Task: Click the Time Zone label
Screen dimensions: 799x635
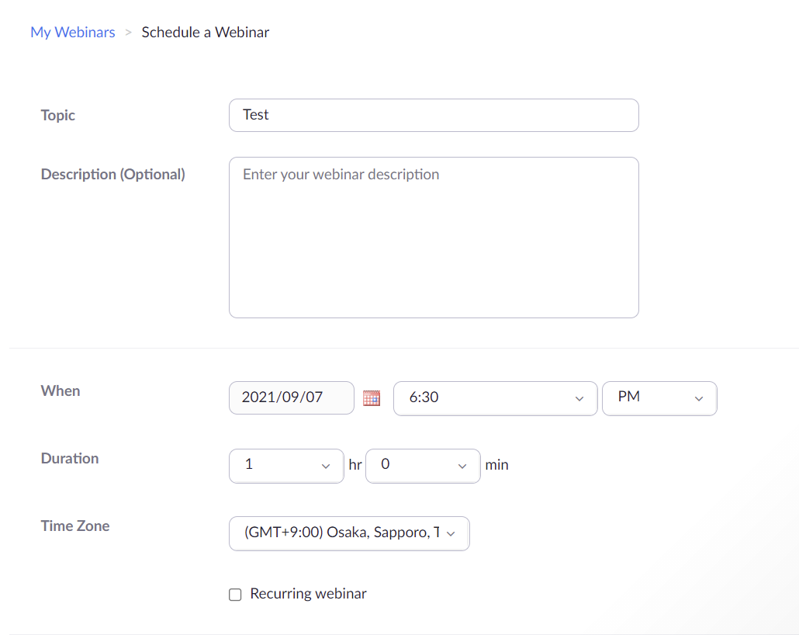Action: 75,526
